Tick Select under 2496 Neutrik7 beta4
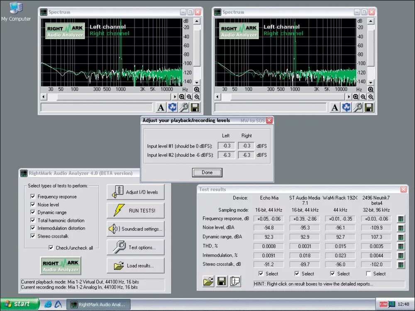415x311 pixels. pos(369,274)
